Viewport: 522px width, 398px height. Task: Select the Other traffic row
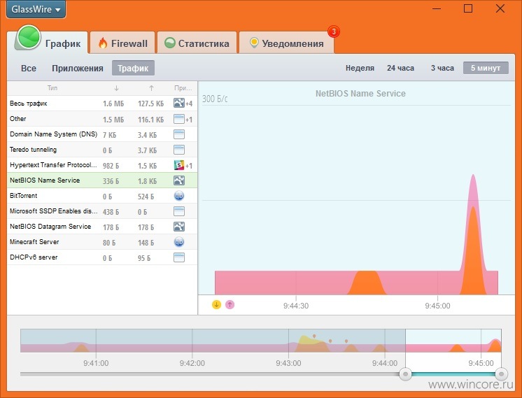pos(102,119)
